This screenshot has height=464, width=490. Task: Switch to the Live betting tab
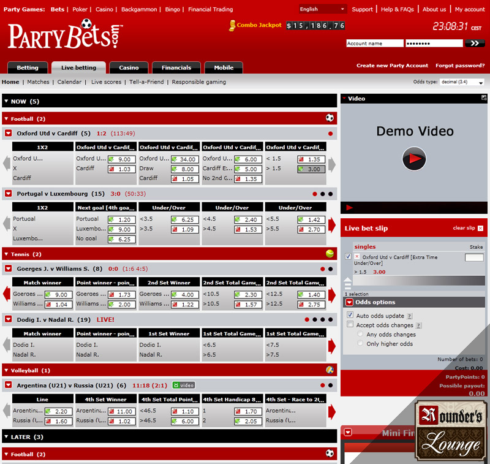click(79, 67)
